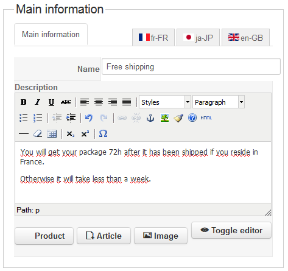Click the Toggle editor button
288x271 pixels.
(x=231, y=230)
